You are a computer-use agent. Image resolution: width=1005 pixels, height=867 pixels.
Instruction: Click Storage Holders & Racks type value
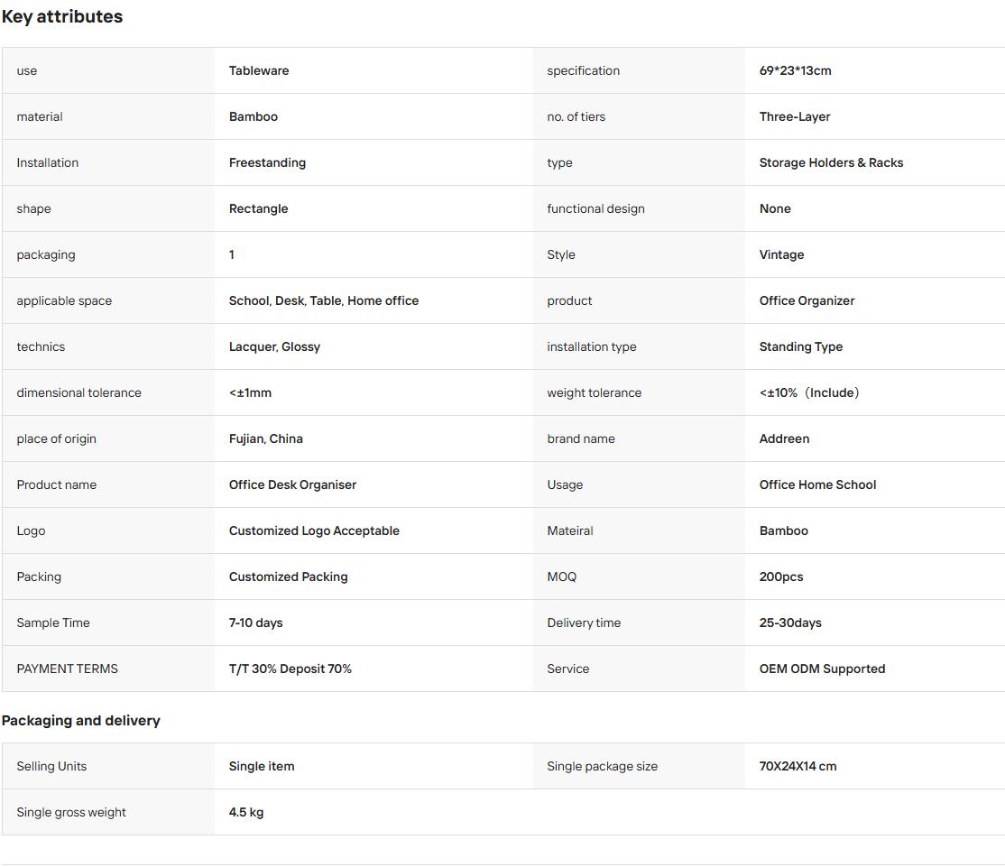(831, 162)
